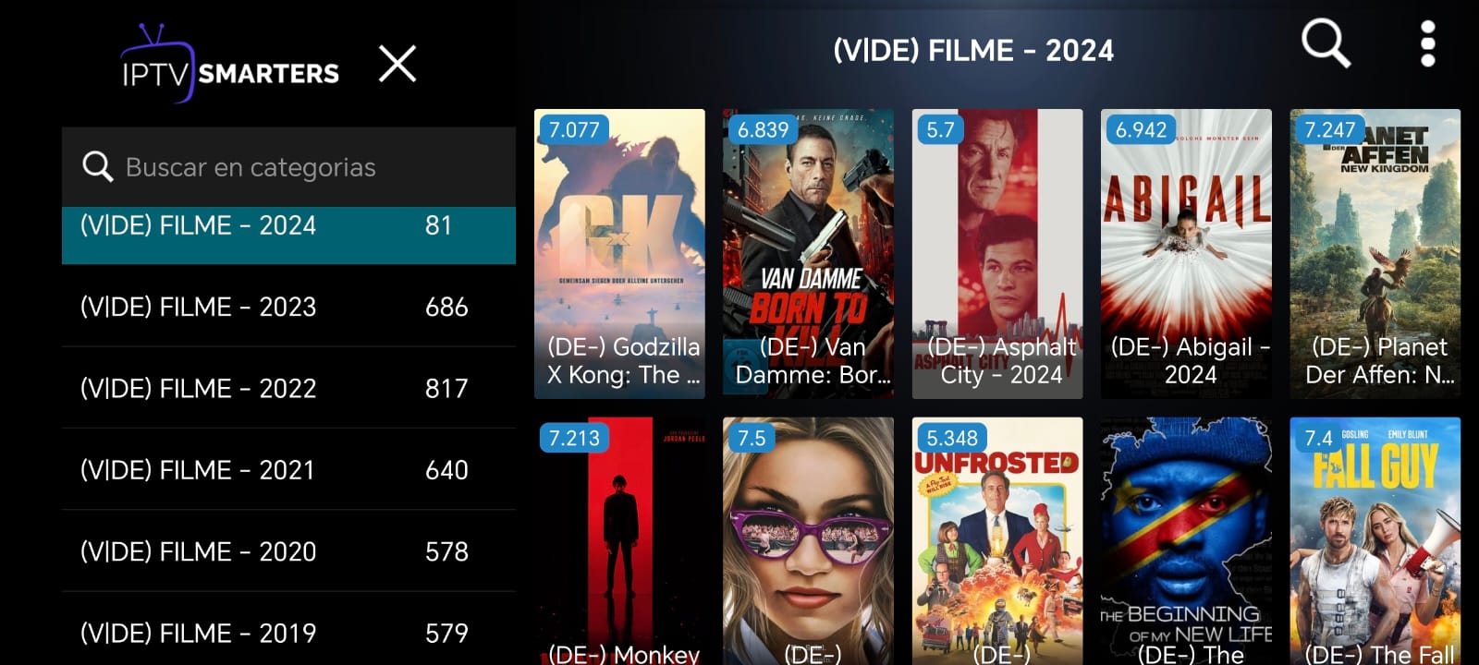1479x665 pixels.
Task: Choose the (VIDE) FILME - 2021 category
Action: 288,469
